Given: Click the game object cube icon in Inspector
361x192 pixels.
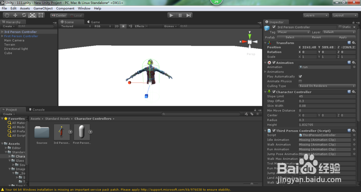Looking at the screenshot, I should tap(267, 28).
